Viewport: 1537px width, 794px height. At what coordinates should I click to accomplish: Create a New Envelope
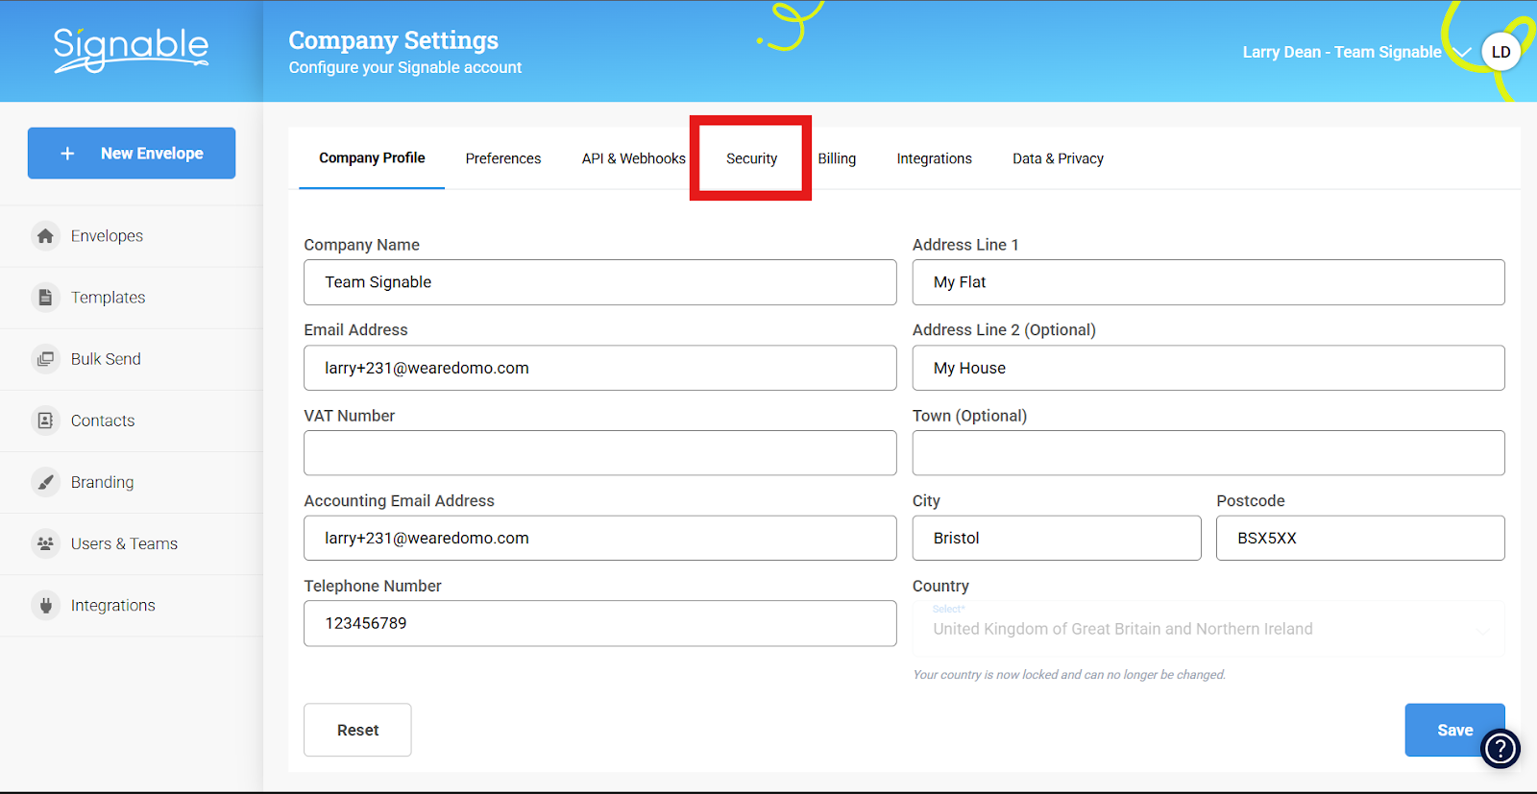[132, 153]
